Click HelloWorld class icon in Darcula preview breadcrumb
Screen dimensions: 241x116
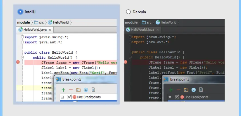pyautogui.click(x=158, y=22)
